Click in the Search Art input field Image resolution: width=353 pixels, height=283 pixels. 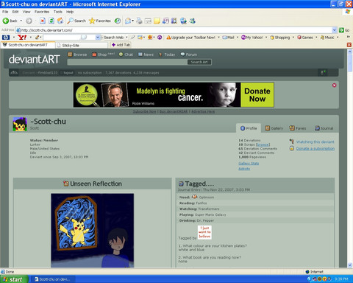pyautogui.click(x=127, y=62)
